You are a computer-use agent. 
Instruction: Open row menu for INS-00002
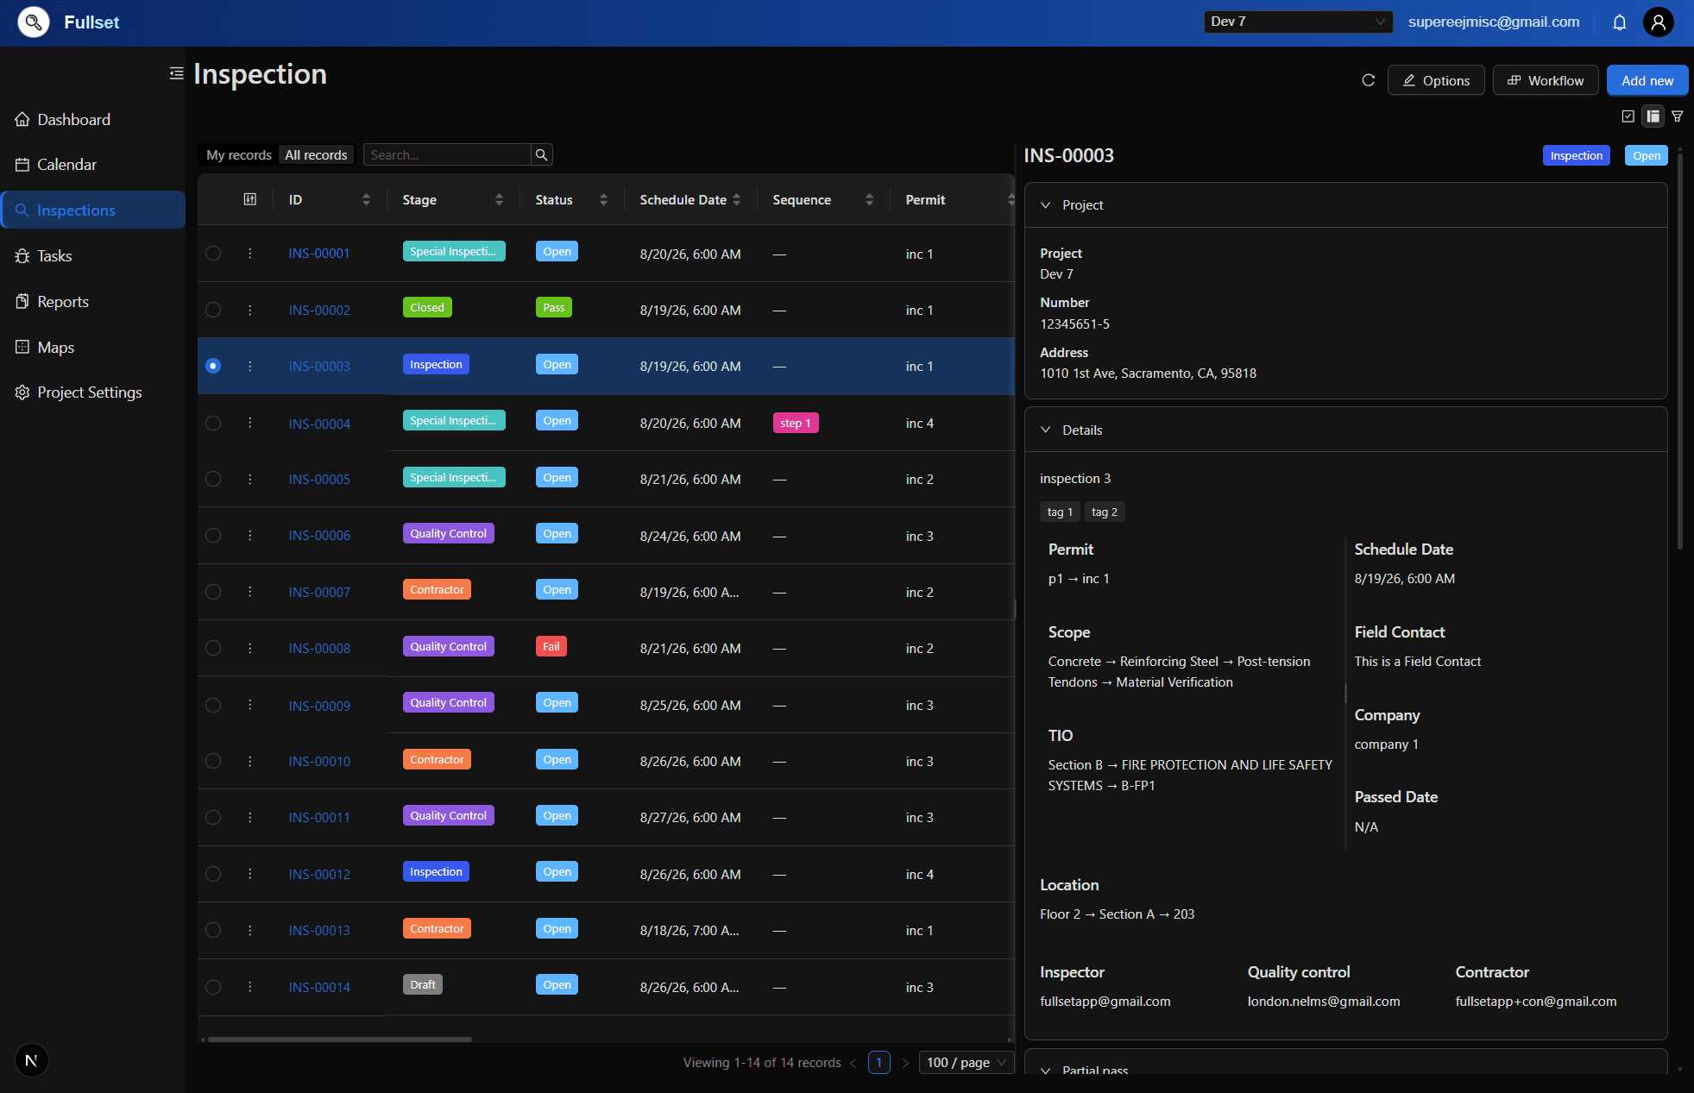click(250, 310)
